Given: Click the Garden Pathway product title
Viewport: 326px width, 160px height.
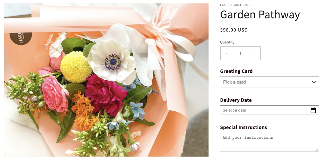Looking at the screenshot, I should (260, 15).
